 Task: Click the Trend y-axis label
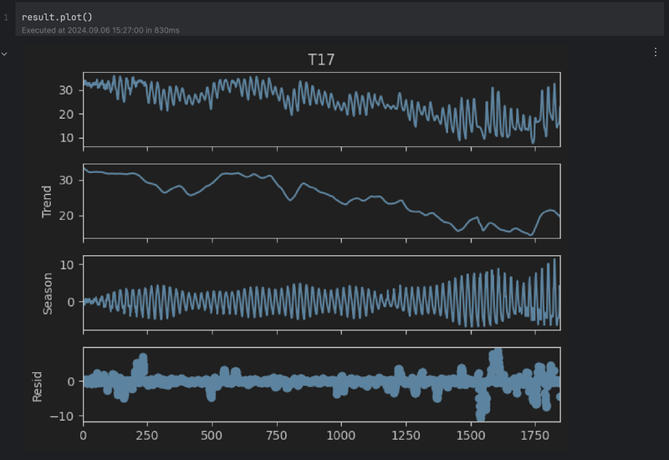tap(48, 202)
